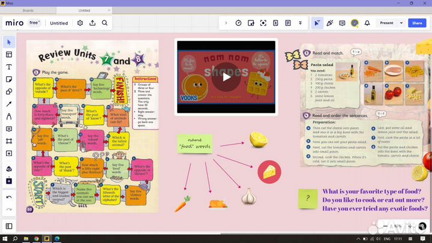The image size is (432, 243).
Task: Open the Templates tool in sidebar
Action: point(9,55)
